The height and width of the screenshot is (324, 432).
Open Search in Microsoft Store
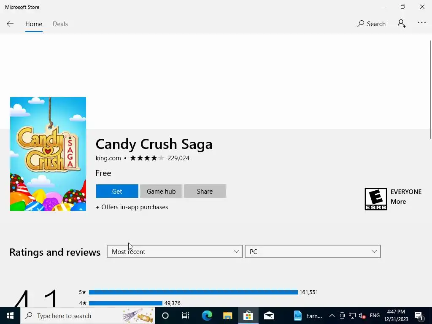pos(371,24)
